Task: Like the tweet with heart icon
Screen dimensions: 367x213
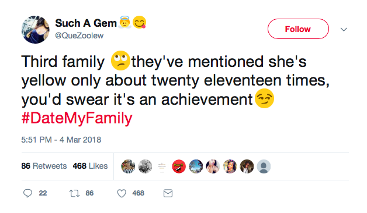Action: 122,193
